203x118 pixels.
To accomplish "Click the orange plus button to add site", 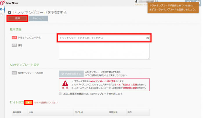I will coord(28,103).
